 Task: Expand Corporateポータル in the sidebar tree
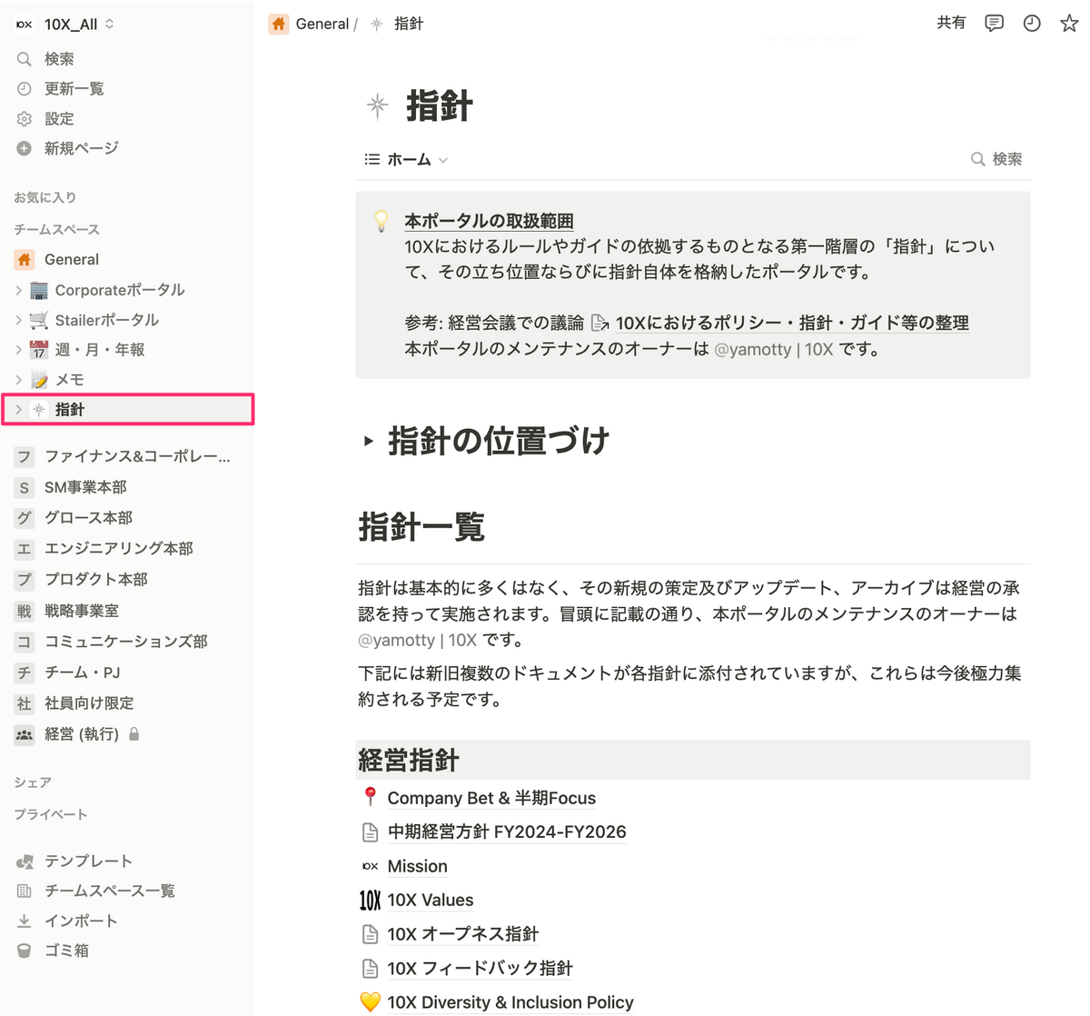pyautogui.click(x=18, y=290)
